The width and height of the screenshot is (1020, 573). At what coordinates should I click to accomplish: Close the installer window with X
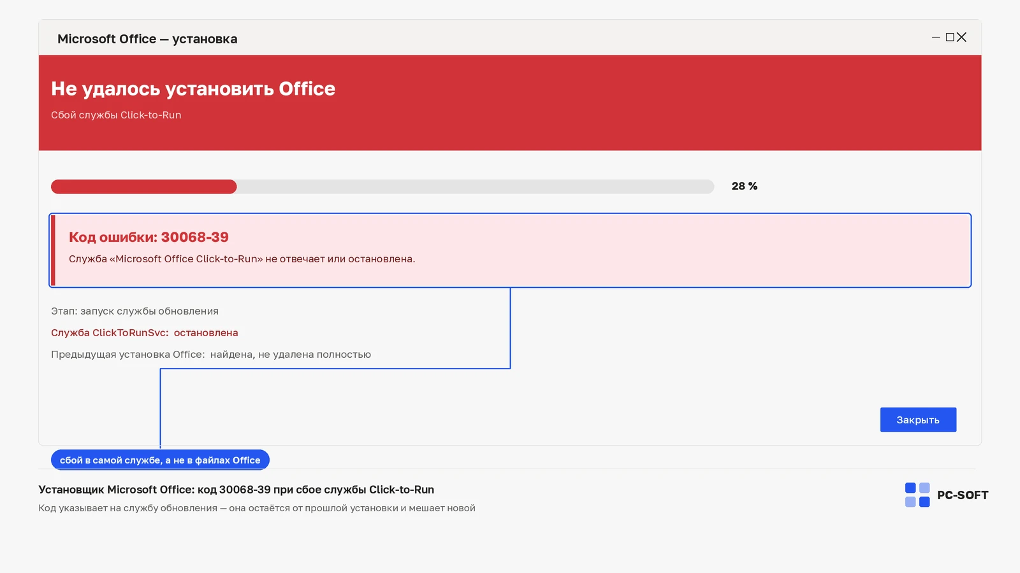pos(962,38)
